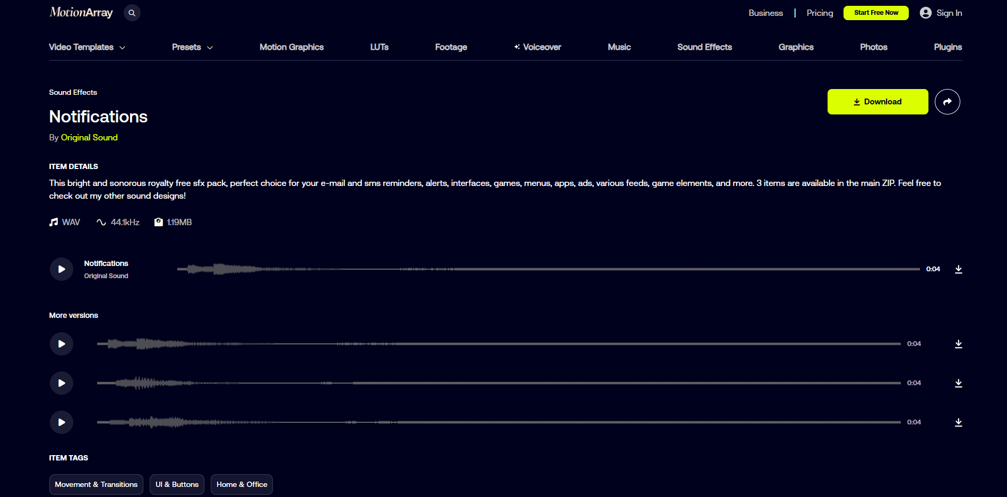This screenshot has height=497, width=1007.
Task: Open the share icon next to Download
Action: point(948,101)
